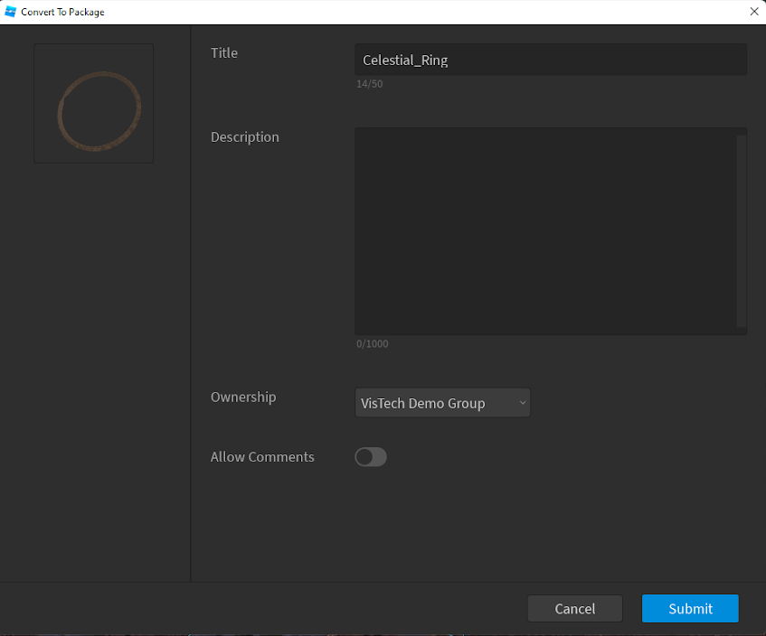Click the Title field containing Celestial_Ring

pyautogui.click(x=550, y=61)
